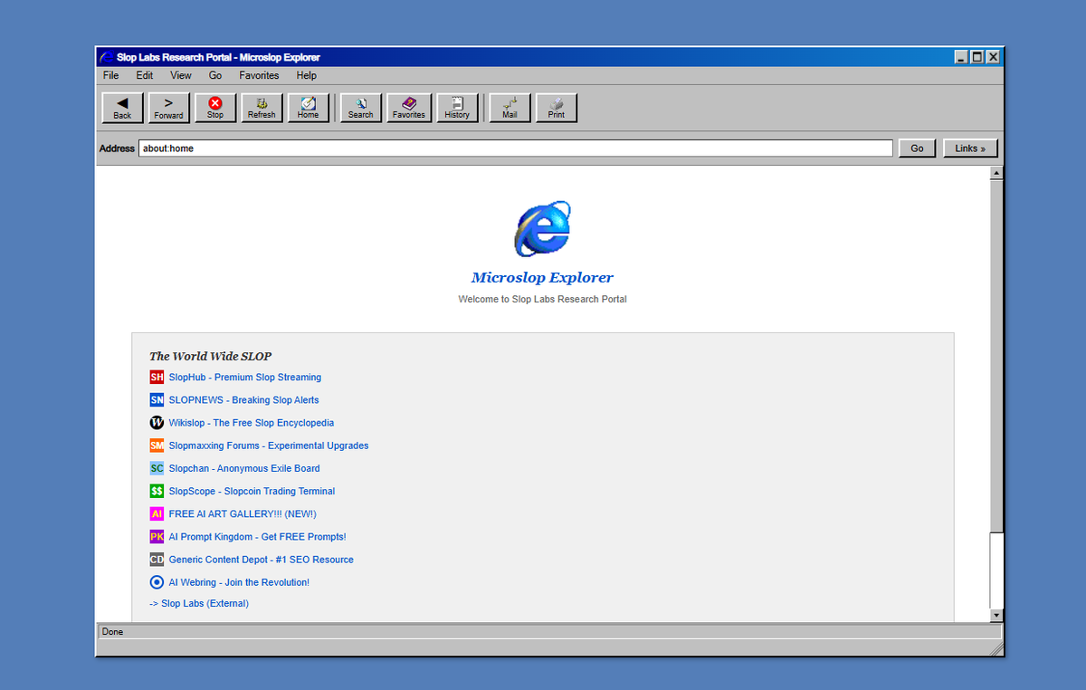
Task: Visit AI Prompt Kingdom - Get FREE Prompts!
Action: click(257, 537)
